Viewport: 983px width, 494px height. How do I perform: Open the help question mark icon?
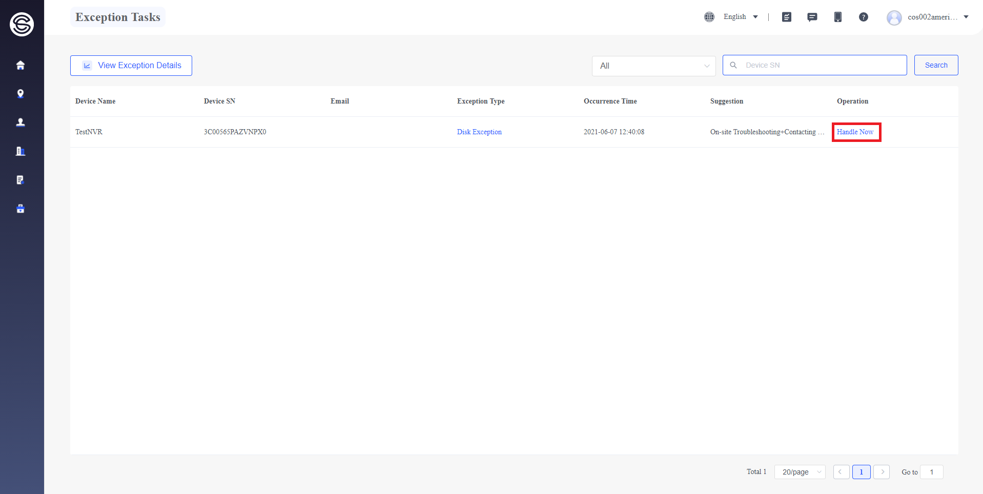864,17
